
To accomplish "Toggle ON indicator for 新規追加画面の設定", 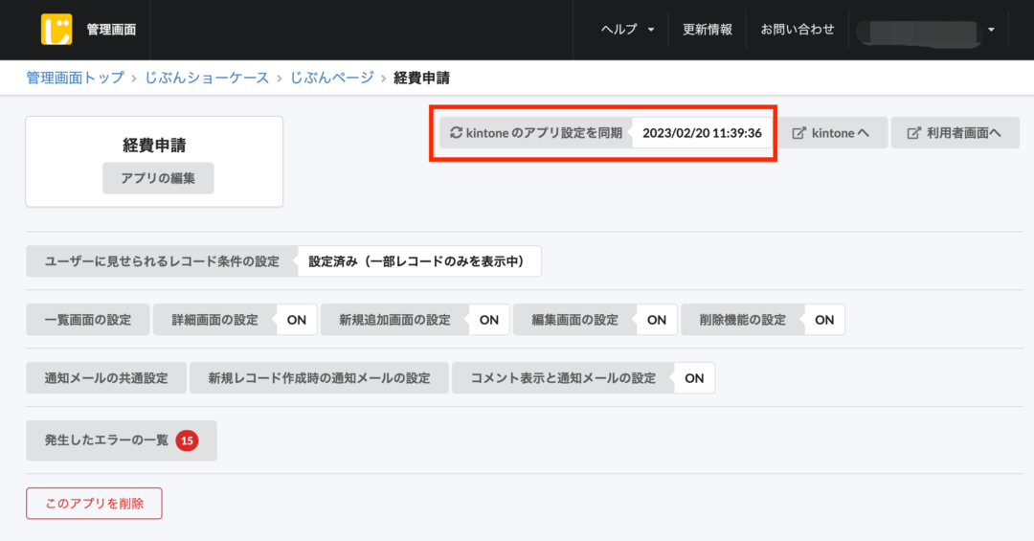I will coord(488,320).
